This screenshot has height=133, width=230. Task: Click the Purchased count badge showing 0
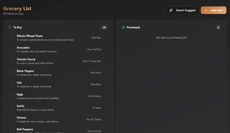coord(218,27)
